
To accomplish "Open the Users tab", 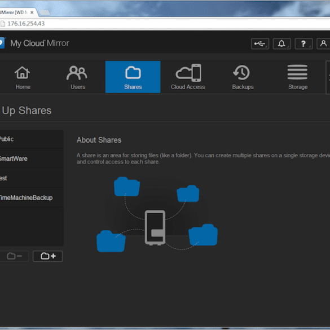I will (78, 77).
